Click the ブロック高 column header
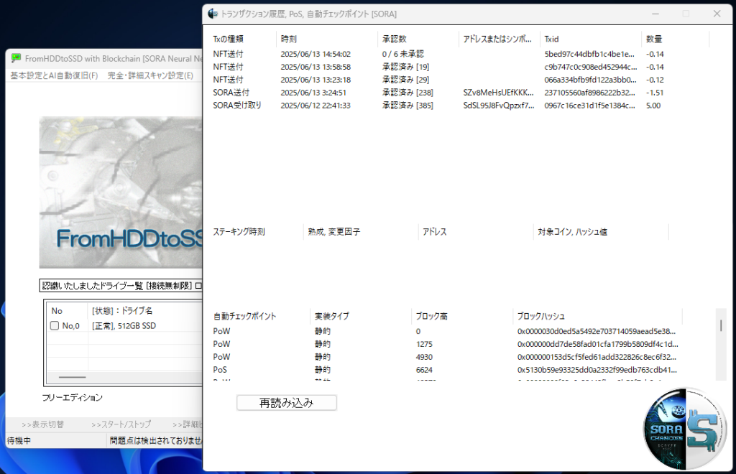736x474 pixels. pyautogui.click(x=462, y=316)
